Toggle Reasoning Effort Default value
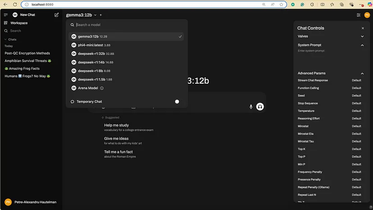Viewport: 373px width, 210px height. point(356,119)
